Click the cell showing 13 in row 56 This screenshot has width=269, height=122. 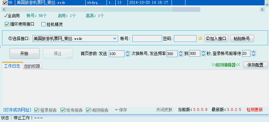coord(121,3)
